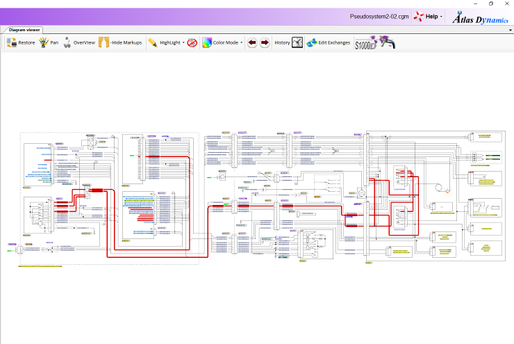
Task: Expand the HighLight dropdown arrow
Action: (x=183, y=42)
